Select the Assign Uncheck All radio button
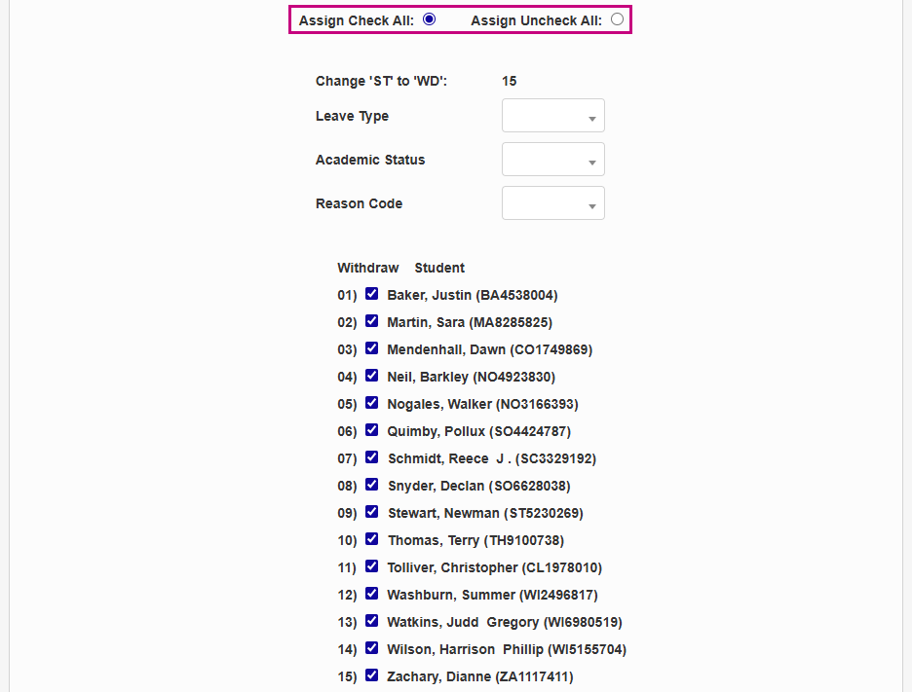 coord(617,19)
